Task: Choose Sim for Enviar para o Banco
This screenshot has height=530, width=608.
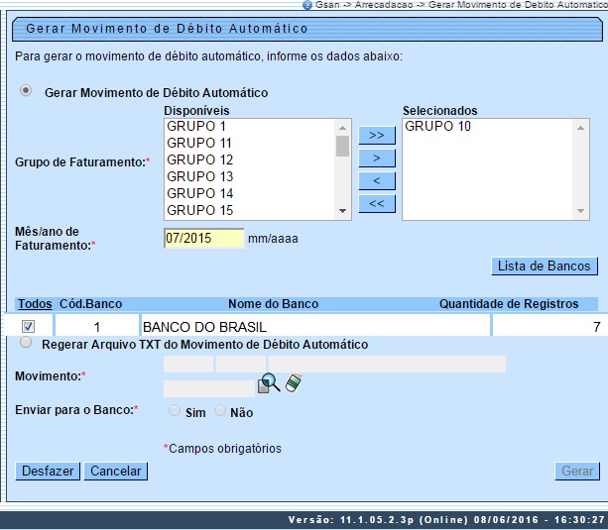Action: (175, 411)
